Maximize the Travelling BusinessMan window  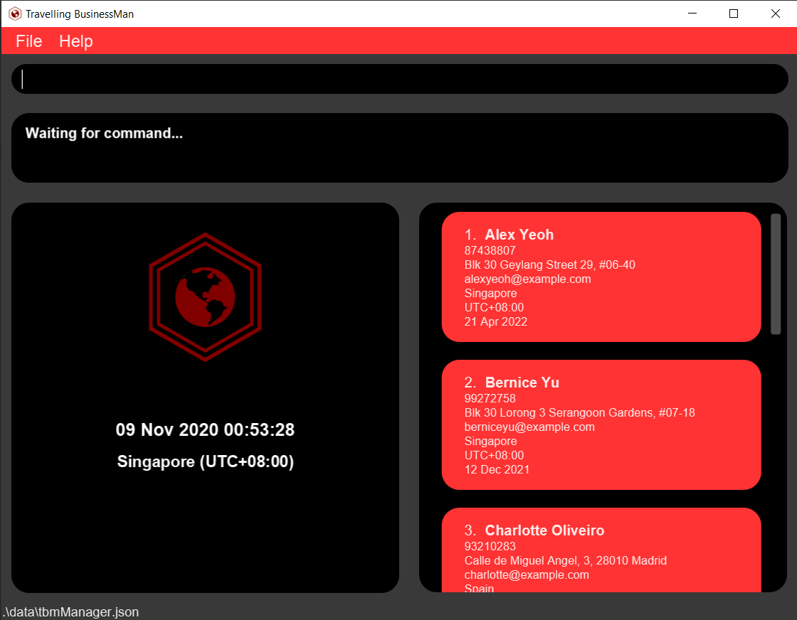(734, 14)
